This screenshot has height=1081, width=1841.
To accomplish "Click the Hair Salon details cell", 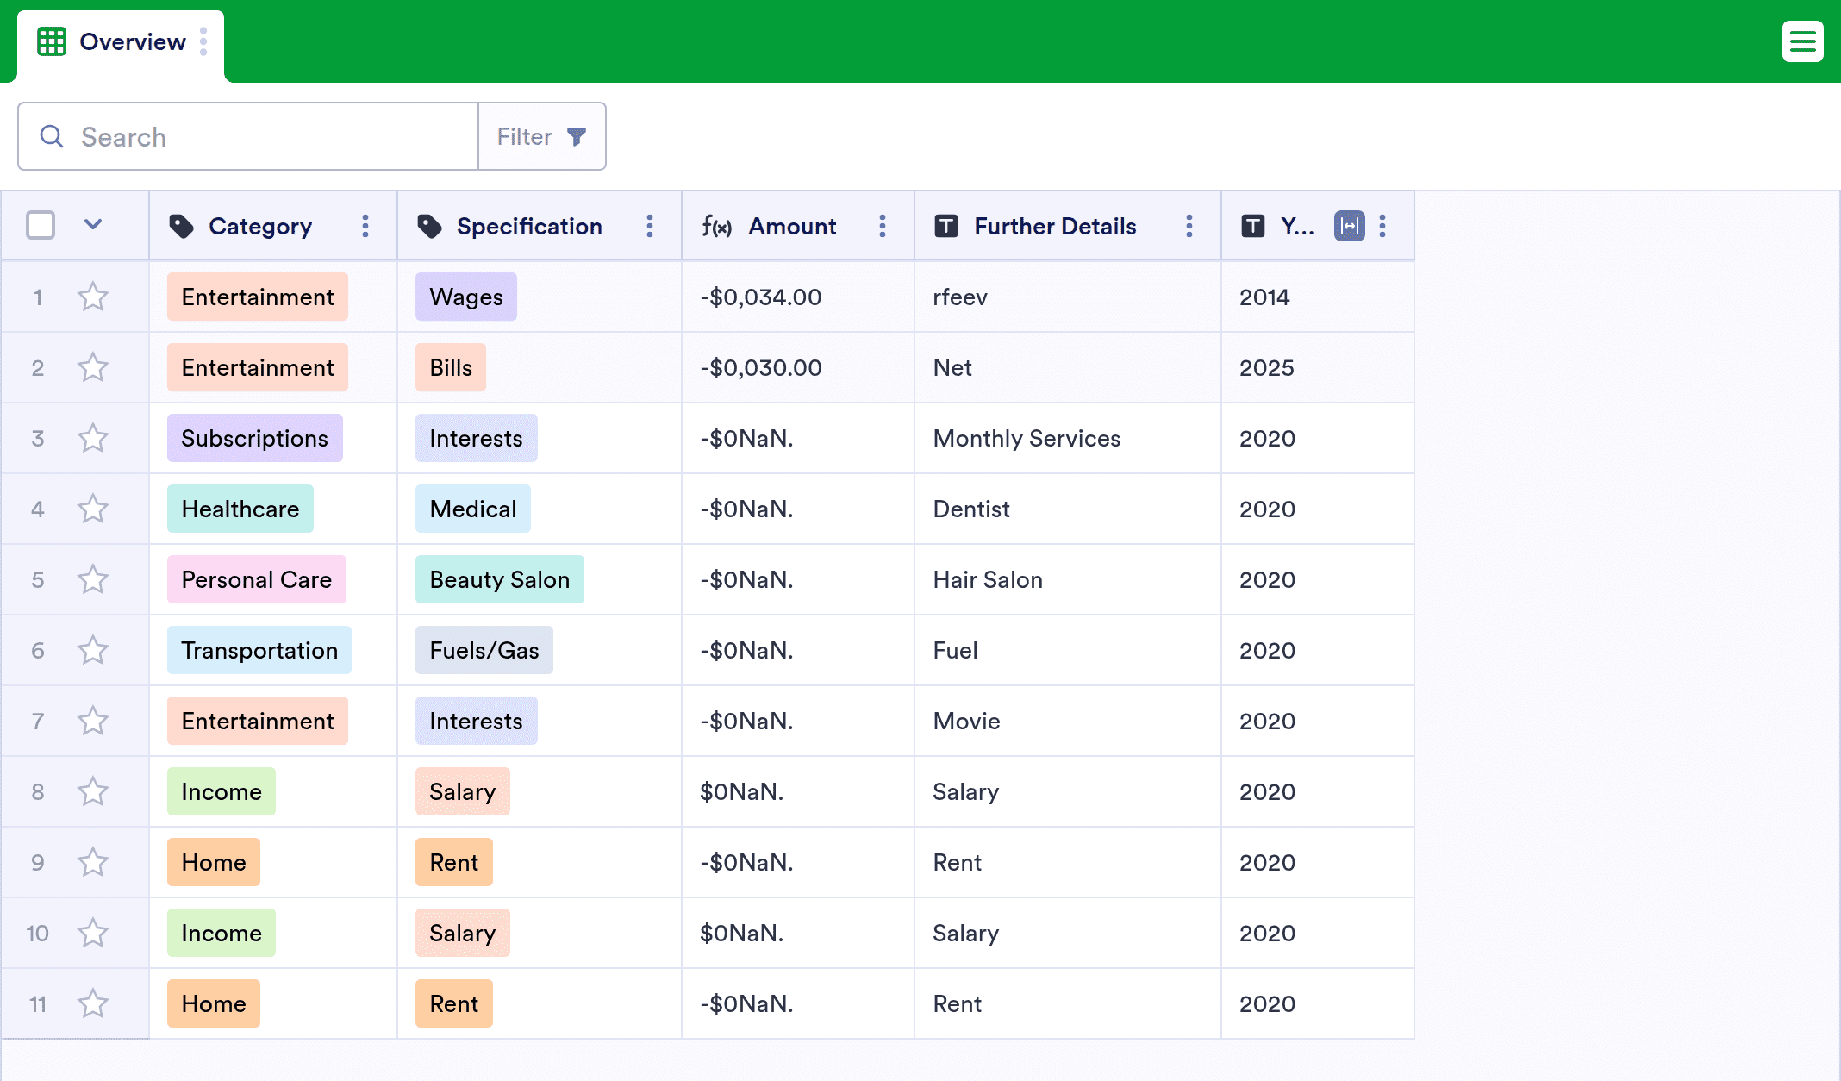I will 1068,579.
